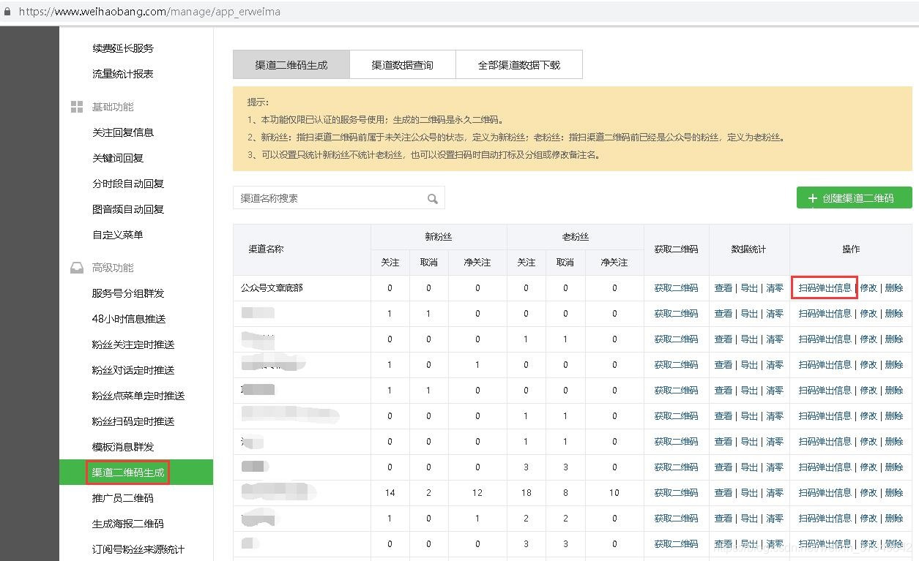Open 自定义菜单 in sidebar

(118, 235)
